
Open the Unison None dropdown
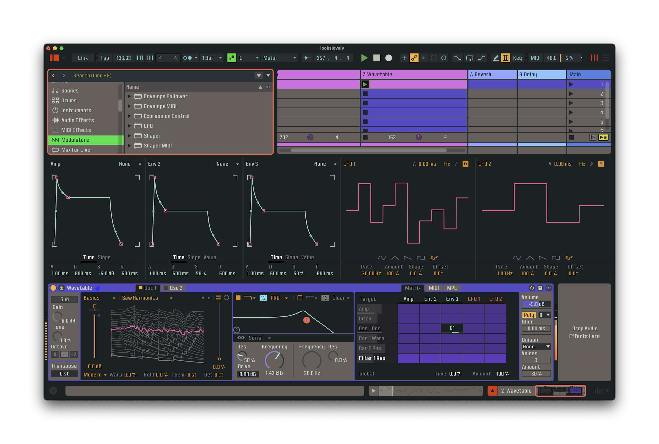(x=536, y=347)
